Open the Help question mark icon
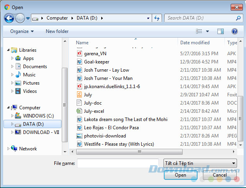Viewport: 246px width, 188px height. (235, 31)
